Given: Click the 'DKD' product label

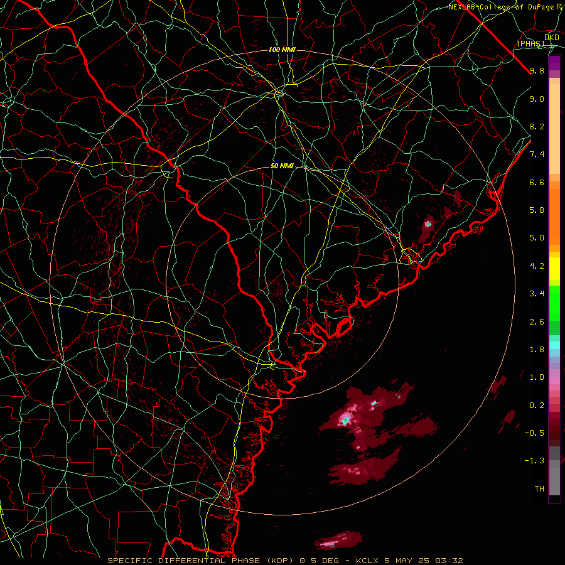Looking at the screenshot, I should (552, 38).
